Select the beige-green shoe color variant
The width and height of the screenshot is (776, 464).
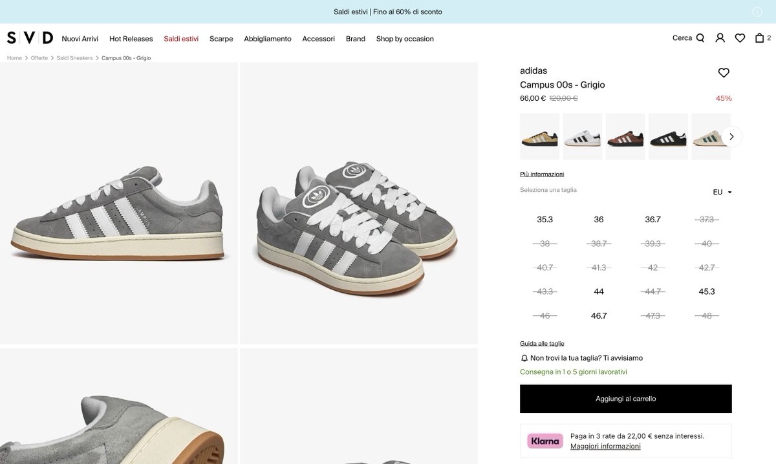click(711, 136)
